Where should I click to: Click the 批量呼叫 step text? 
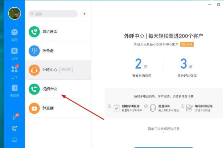pyautogui.click(x=164, y=106)
